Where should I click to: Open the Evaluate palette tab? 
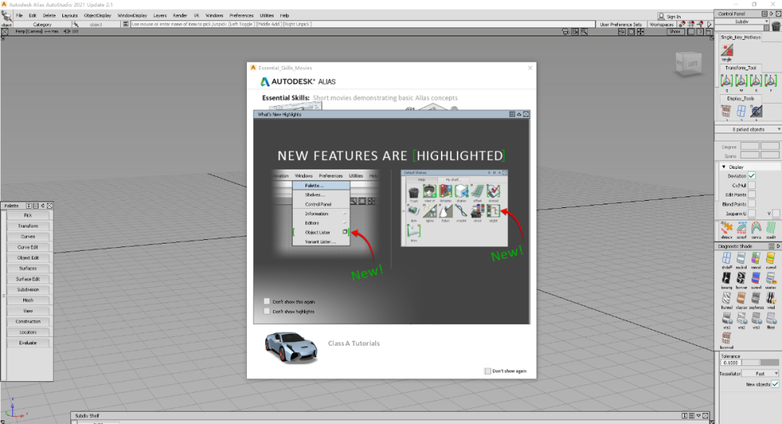point(28,343)
